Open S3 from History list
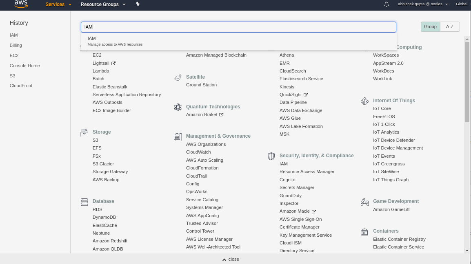 click(x=12, y=76)
